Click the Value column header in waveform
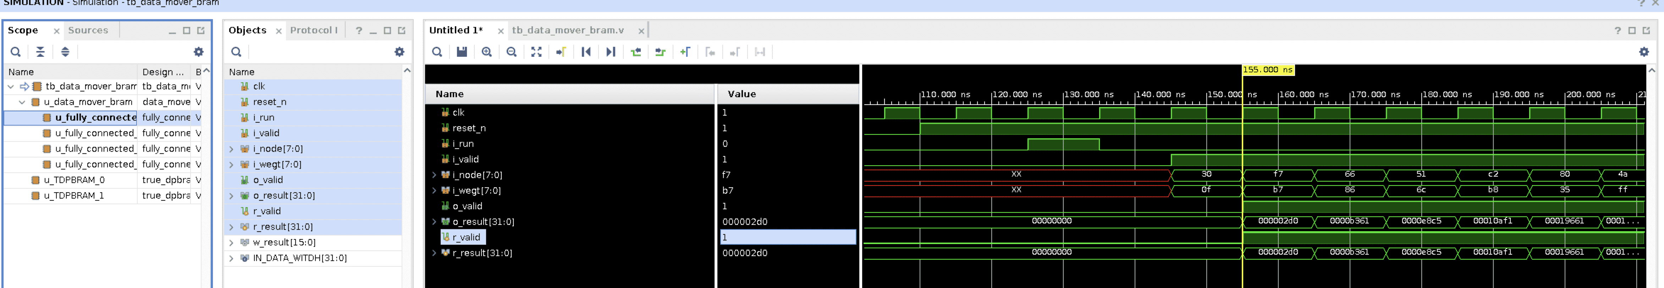This screenshot has width=1664, height=288. tap(787, 94)
